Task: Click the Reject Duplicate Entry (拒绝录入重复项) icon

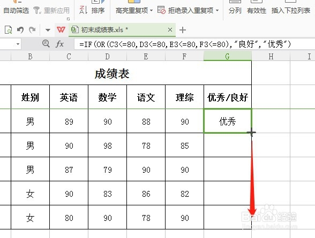Action: pyautogui.click(x=161, y=10)
